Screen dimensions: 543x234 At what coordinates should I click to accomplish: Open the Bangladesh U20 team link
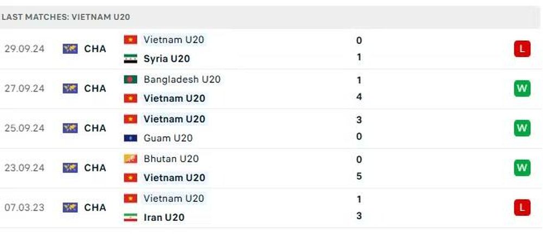pyautogui.click(x=182, y=79)
